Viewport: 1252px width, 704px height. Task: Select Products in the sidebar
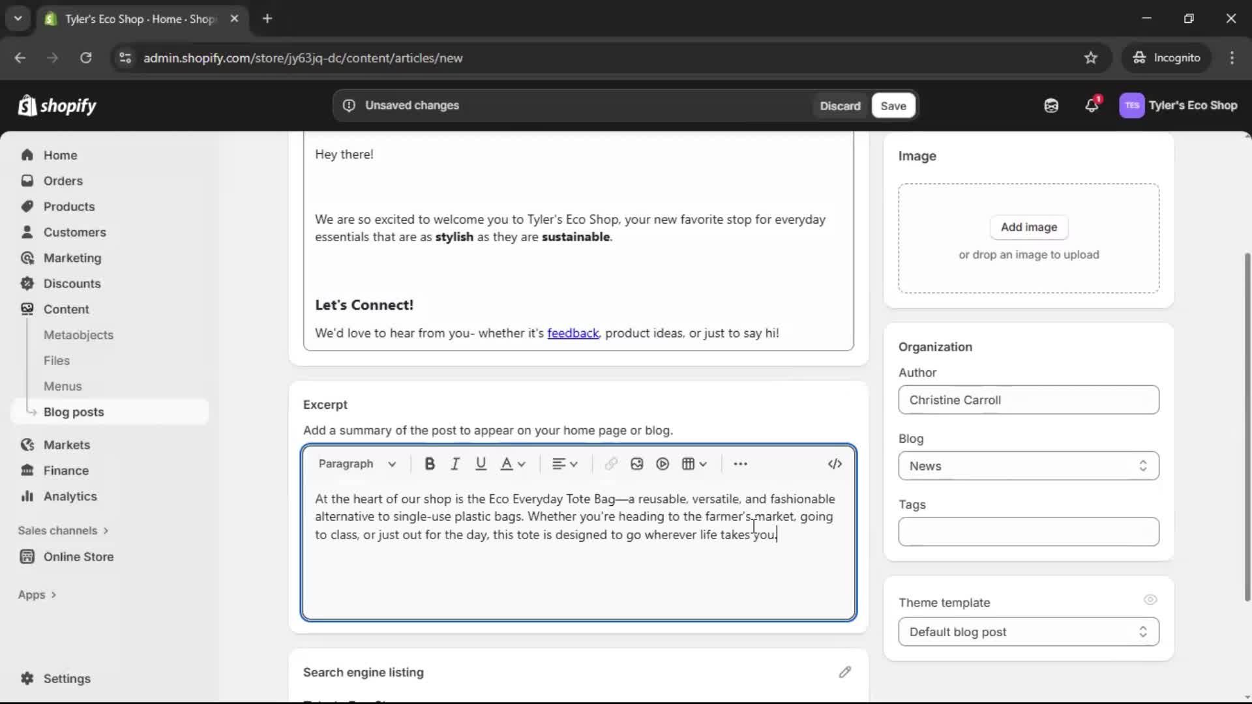[69, 206]
